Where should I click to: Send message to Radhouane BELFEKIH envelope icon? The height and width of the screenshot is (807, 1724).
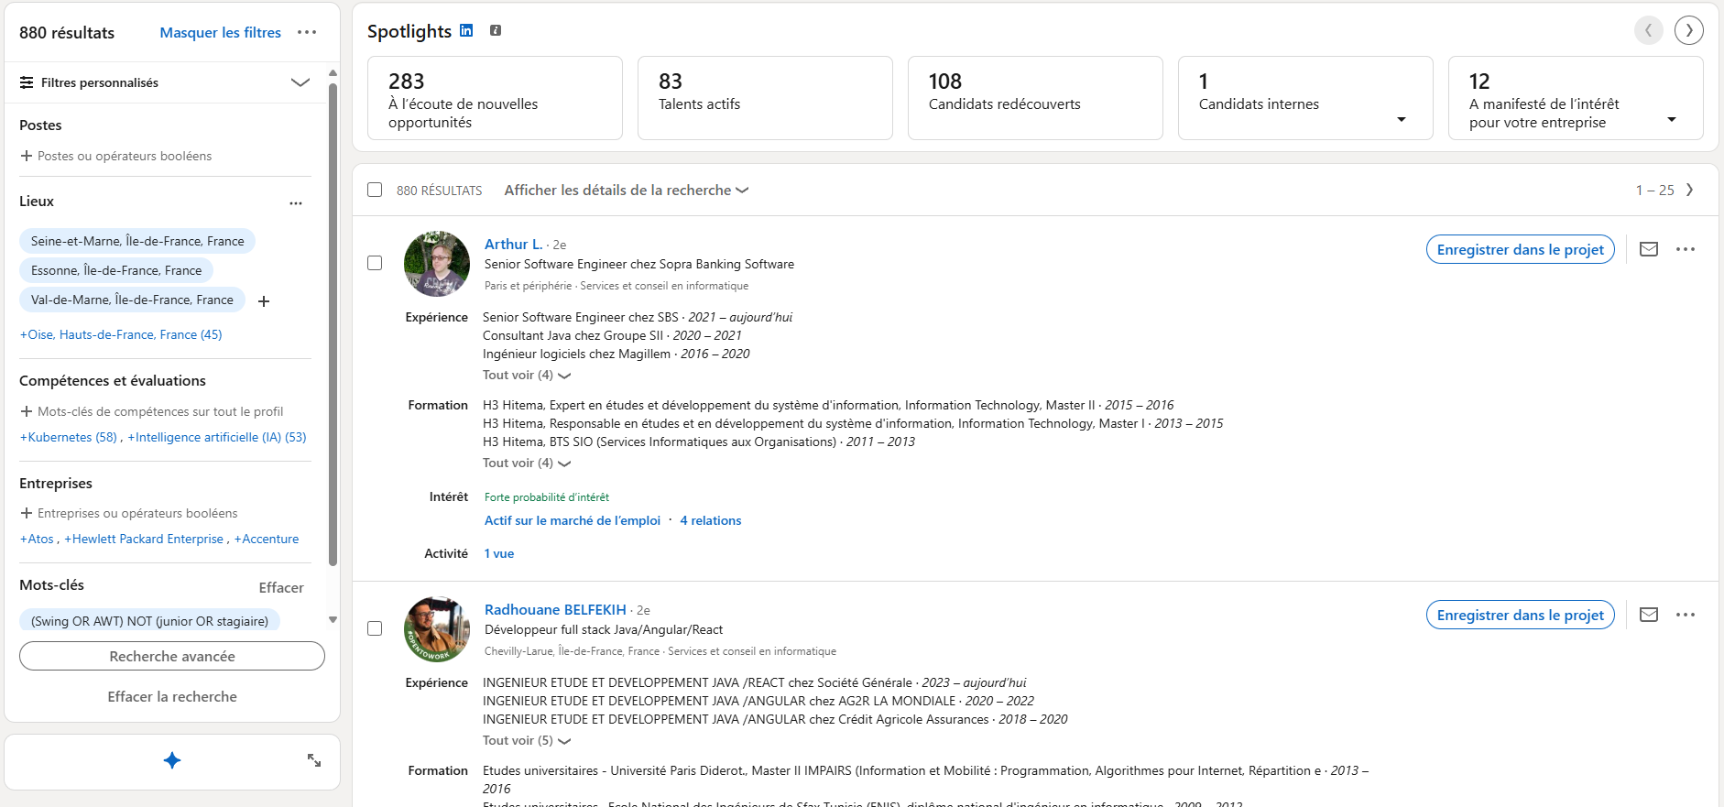1649,615
